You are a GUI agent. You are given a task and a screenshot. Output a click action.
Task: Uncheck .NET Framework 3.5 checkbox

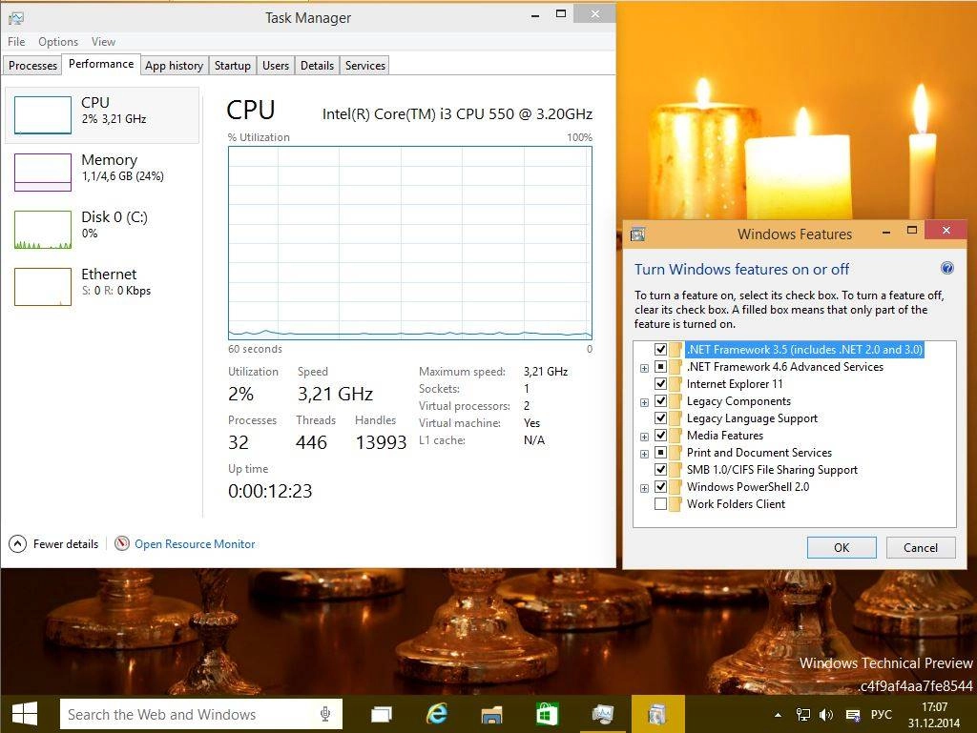coord(660,350)
